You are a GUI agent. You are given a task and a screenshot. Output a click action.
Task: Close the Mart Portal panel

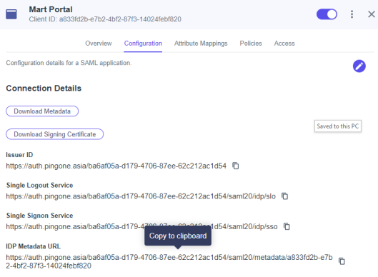[x=372, y=14]
